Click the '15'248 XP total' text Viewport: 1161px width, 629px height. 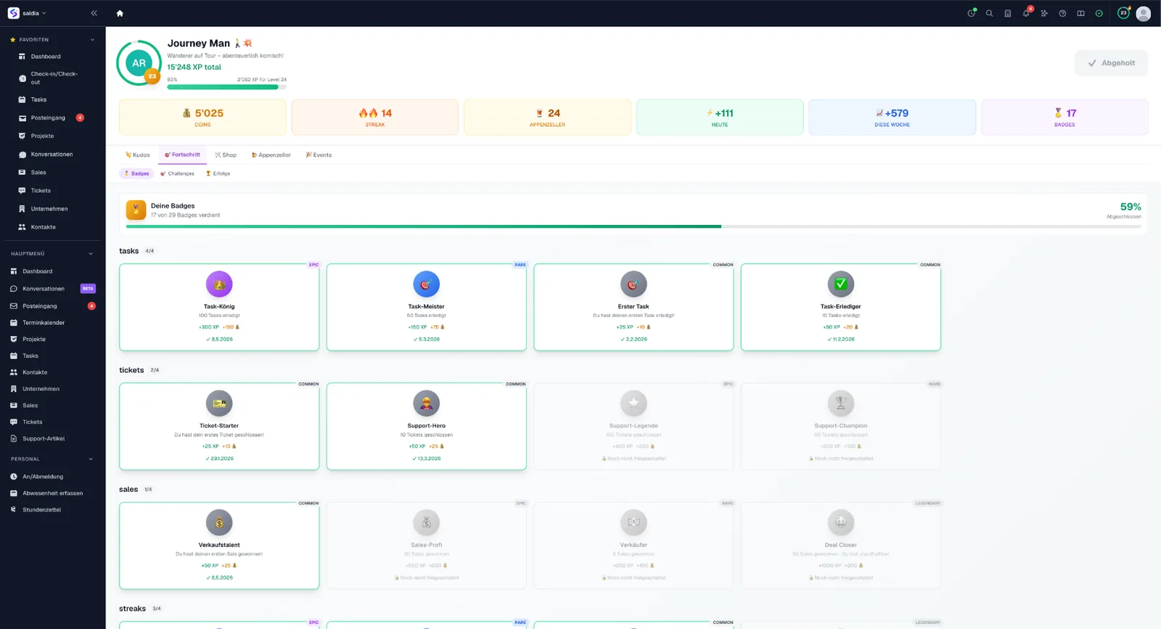[194, 67]
